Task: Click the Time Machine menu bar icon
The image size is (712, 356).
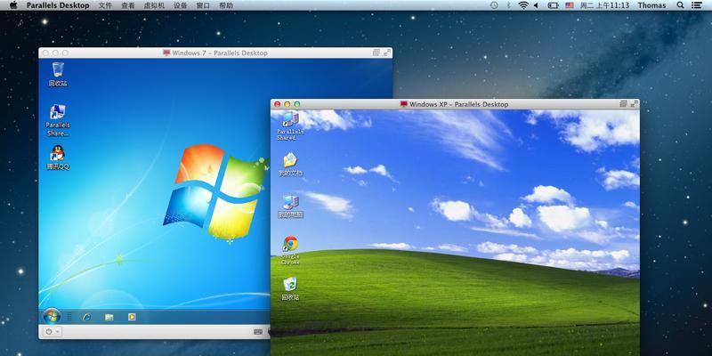Action: pyautogui.click(x=494, y=5)
